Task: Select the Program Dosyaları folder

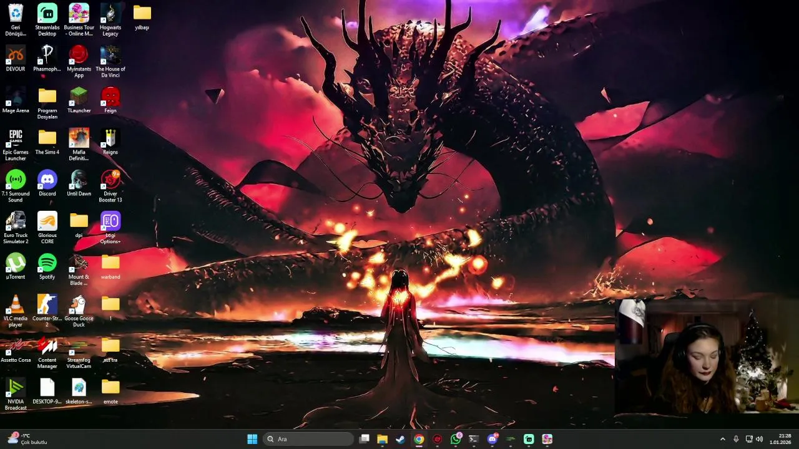Action: tap(47, 103)
